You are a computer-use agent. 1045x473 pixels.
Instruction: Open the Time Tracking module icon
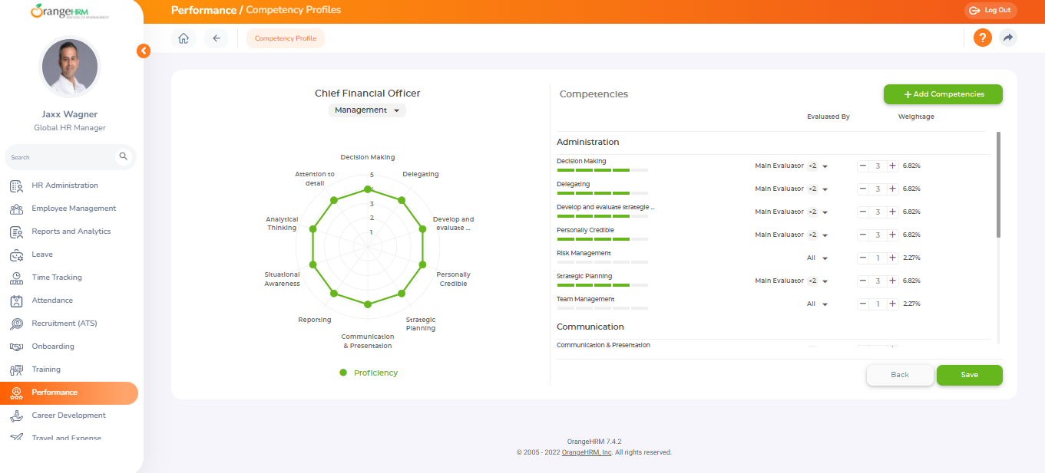click(15, 277)
